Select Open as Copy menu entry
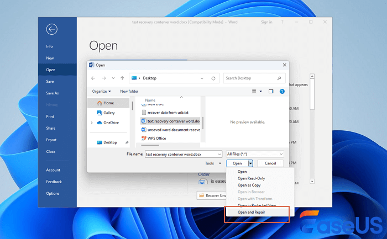 click(x=249, y=185)
